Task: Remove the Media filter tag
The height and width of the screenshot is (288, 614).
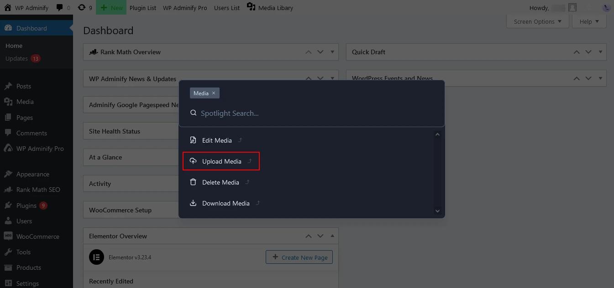Action: pos(213,93)
